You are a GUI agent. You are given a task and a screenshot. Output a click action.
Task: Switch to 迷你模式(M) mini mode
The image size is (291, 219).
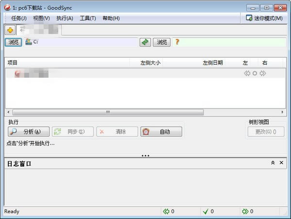click(x=264, y=18)
